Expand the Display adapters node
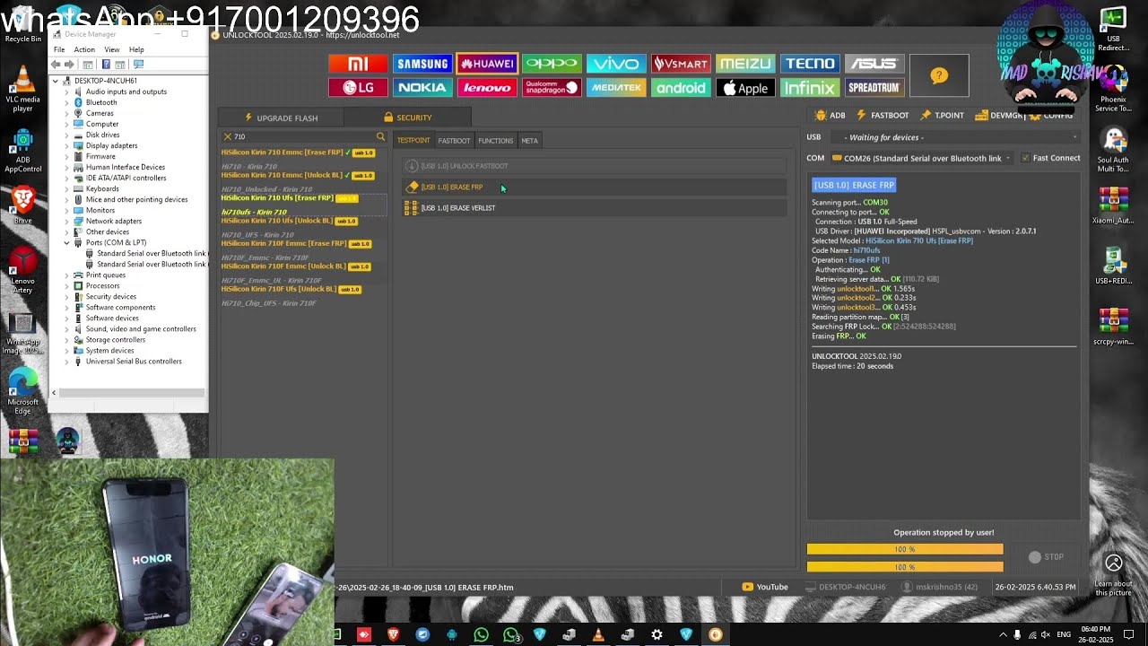Viewport: 1148px width, 646px height. pos(66,145)
